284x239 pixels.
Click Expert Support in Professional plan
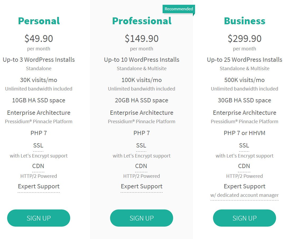click(141, 186)
